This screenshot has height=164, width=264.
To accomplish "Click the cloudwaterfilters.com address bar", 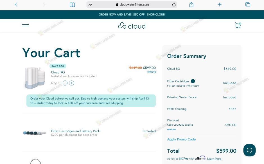I will click(132, 4).
